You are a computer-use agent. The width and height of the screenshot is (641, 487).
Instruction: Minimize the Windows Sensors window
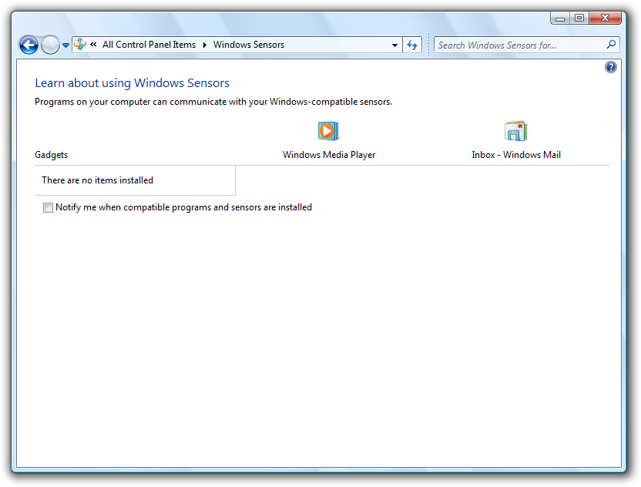560,18
